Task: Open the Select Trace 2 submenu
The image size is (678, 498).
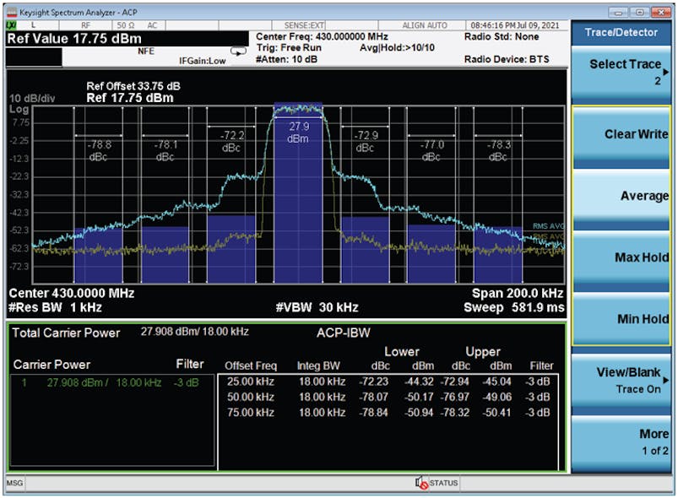Action: (625, 72)
